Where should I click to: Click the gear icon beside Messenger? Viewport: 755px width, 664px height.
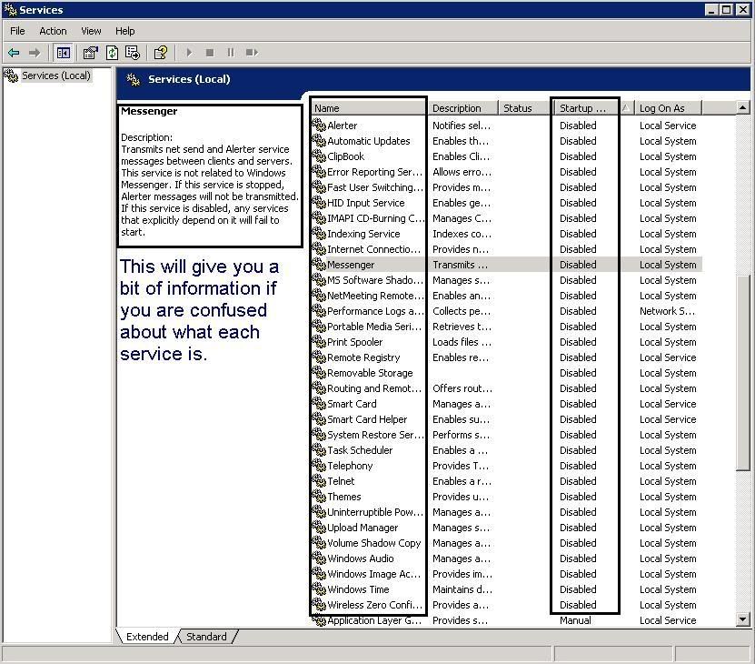point(319,265)
